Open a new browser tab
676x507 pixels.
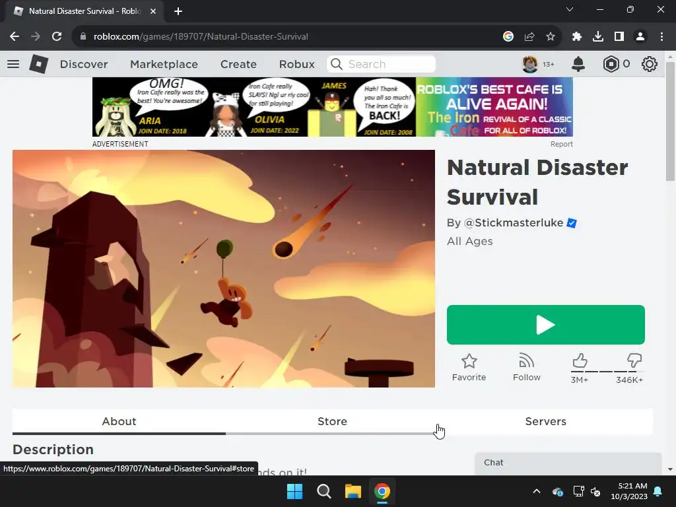[x=178, y=11]
